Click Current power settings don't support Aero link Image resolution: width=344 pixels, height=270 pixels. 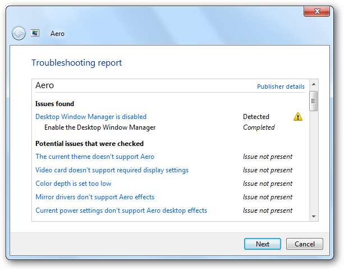pos(121,210)
